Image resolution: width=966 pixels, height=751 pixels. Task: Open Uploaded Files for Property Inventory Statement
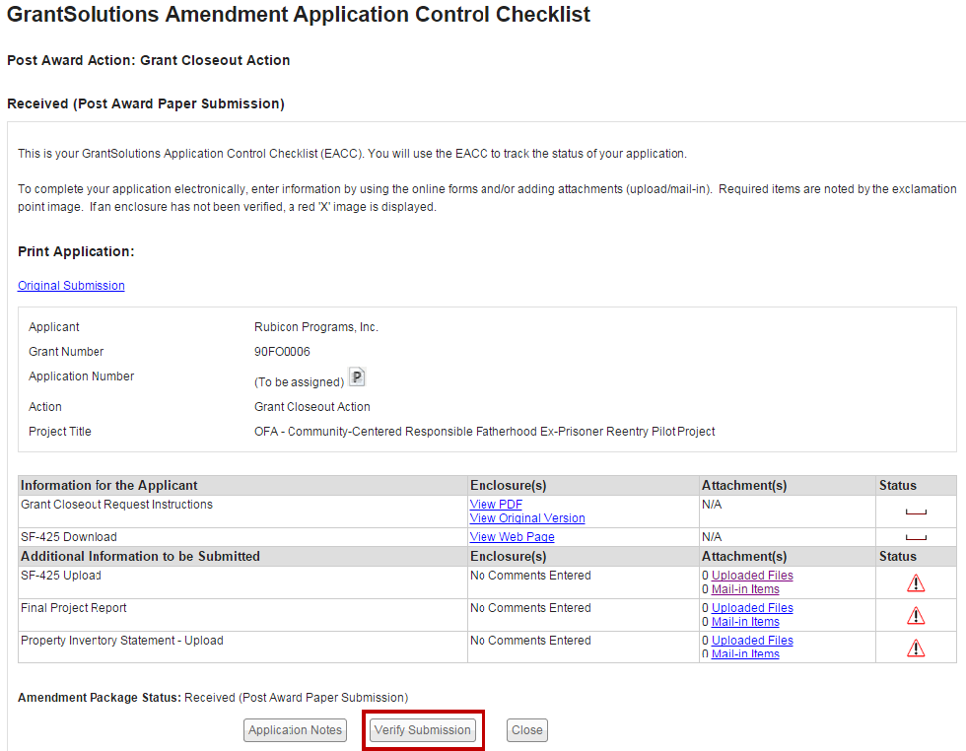[752, 641]
